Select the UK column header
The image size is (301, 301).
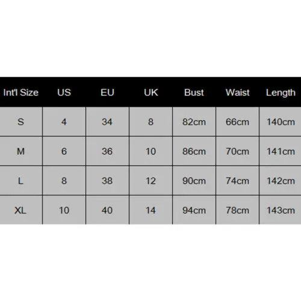(x=150, y=93)
